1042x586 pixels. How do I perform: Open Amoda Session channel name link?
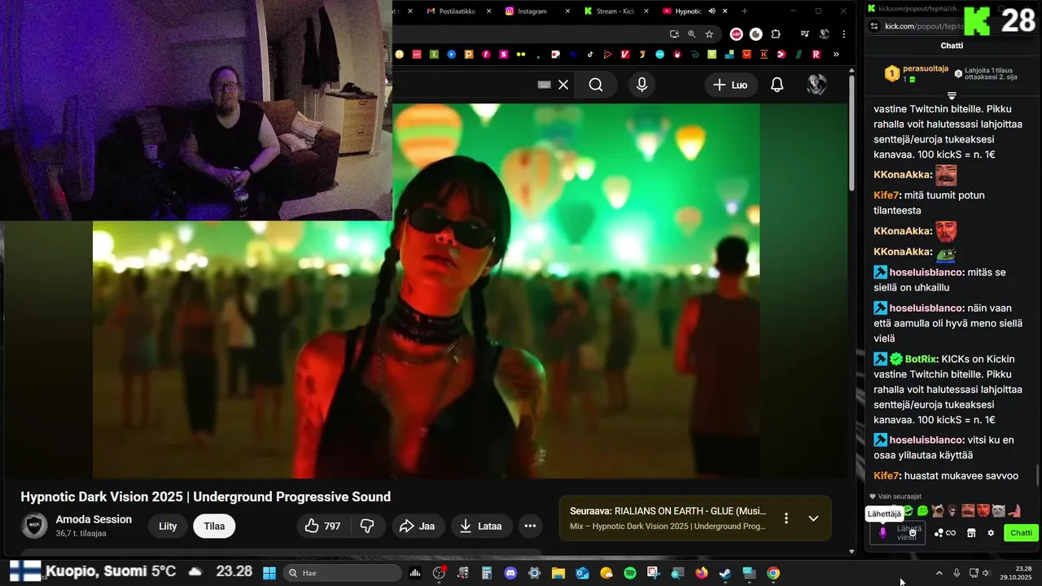pyautogui.click(x=94, y=519)
